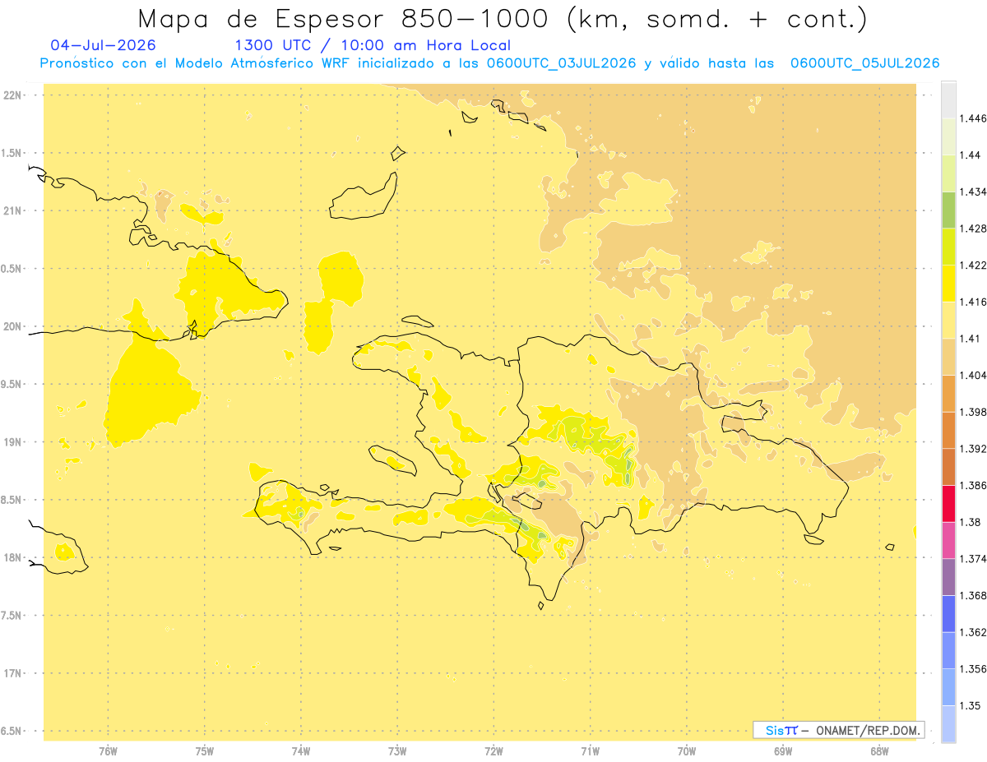
Task: Click the legend value '1.428'
Action: (973, 229)
